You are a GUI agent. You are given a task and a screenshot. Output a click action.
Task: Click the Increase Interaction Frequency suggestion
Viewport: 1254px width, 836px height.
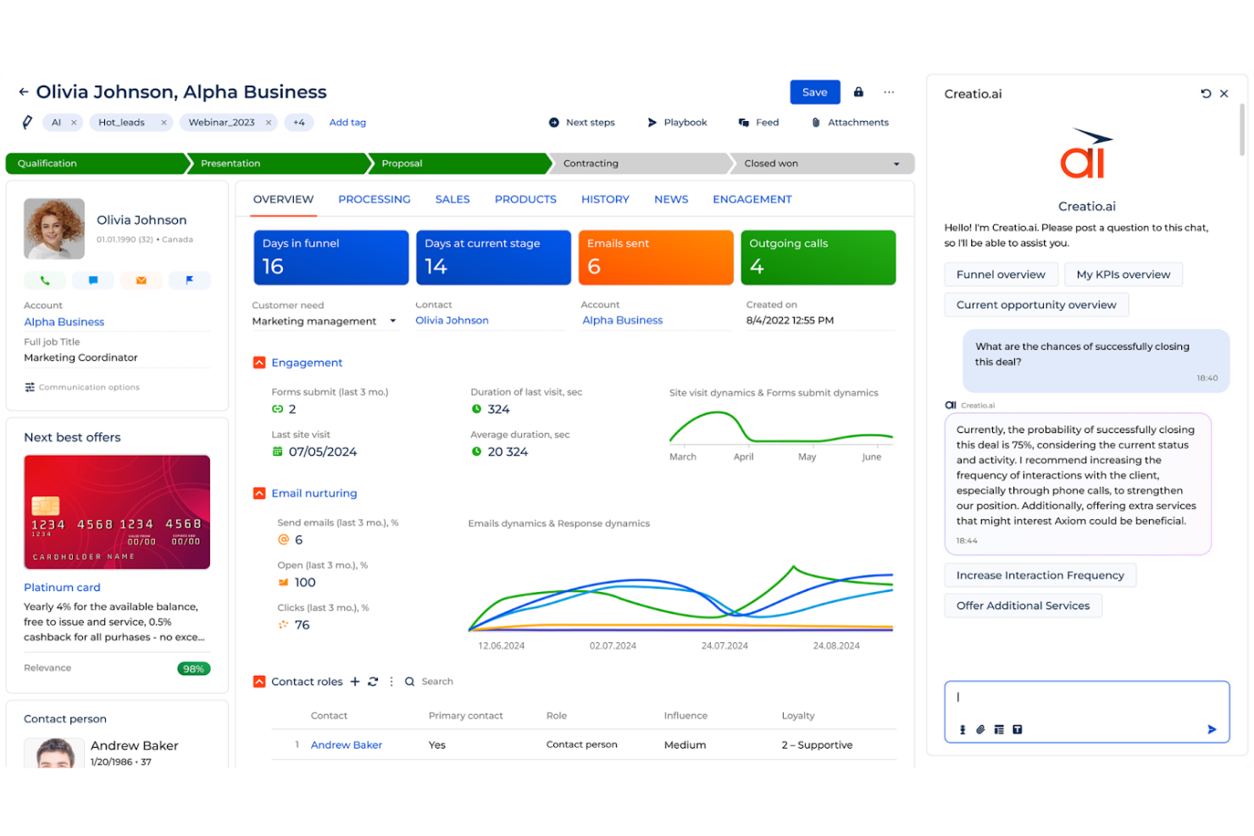(x=1040, y=575)
